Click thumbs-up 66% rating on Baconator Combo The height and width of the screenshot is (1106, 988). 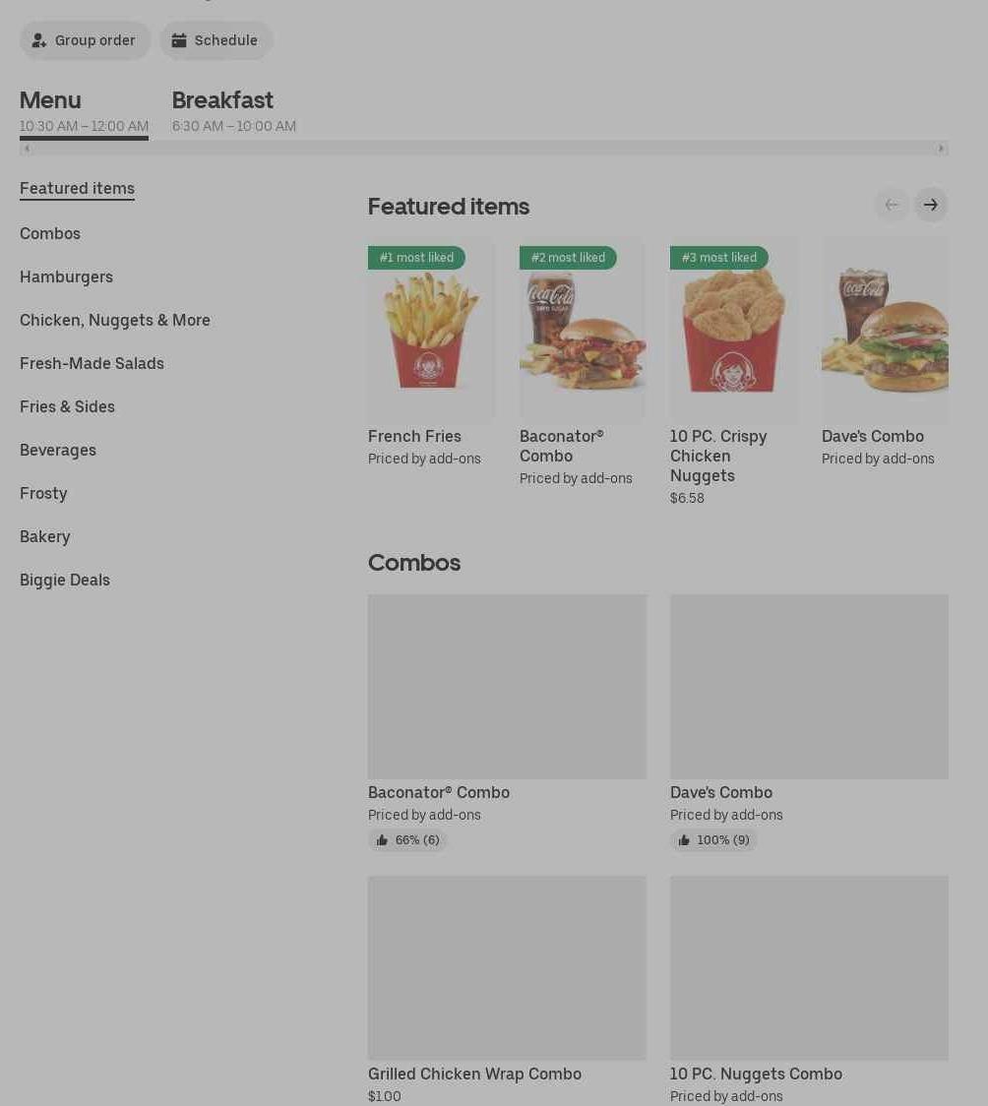click(407, 840)
